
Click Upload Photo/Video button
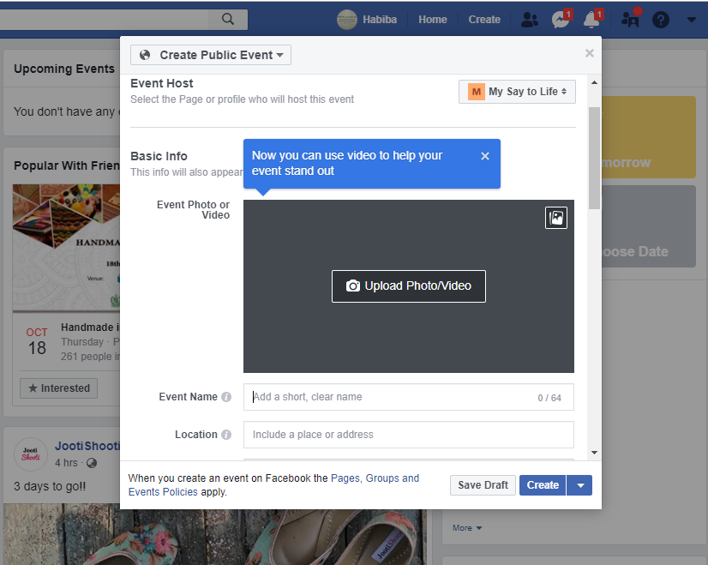coord(409,286)
